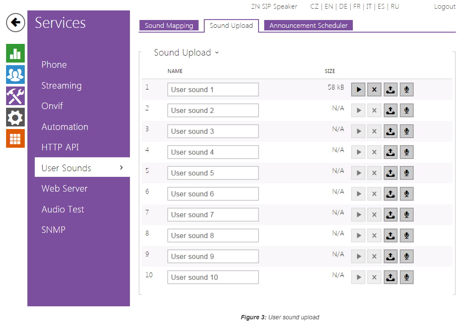The height and width of the screenshot is (325, 468).
Task: Edit the User sound 1 name field
Action: pos(213,90)
